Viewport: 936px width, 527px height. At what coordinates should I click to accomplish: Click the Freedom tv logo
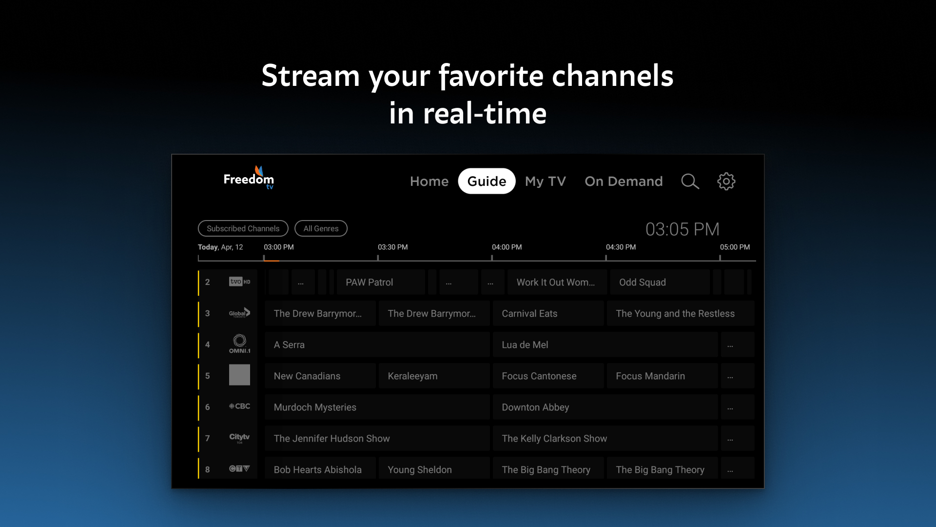pyautogui.click(x=249, y=178)
